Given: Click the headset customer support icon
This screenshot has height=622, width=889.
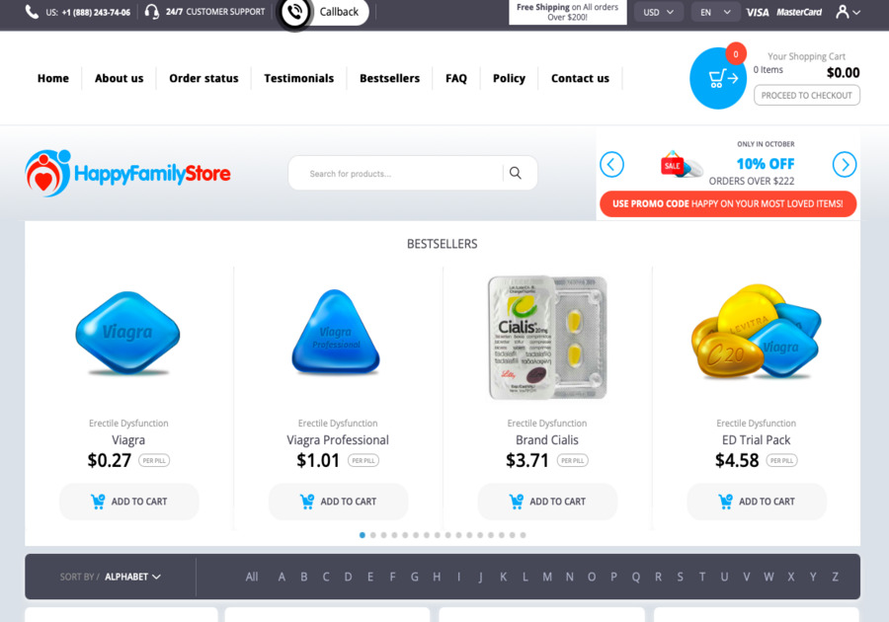Looking at the screenshot, I should 151,12.
